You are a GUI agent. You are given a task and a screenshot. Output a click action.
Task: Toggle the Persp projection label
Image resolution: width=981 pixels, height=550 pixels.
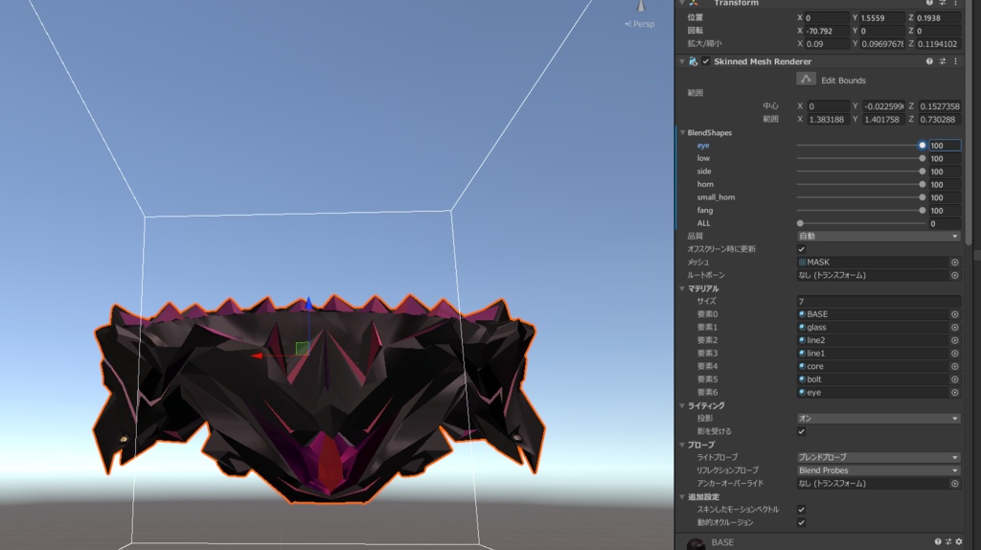point(640,24)
